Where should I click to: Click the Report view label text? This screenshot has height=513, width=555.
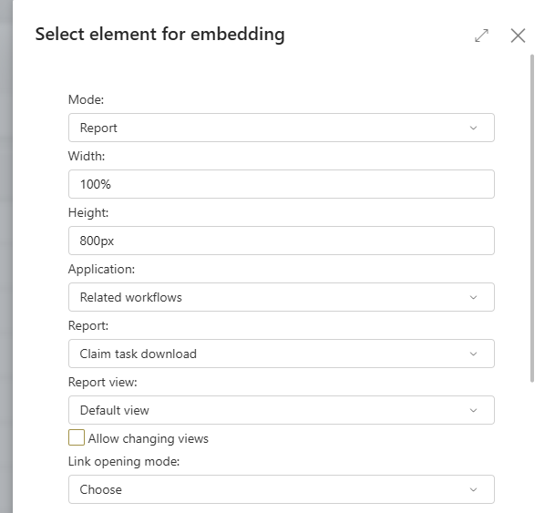[103, 382]
